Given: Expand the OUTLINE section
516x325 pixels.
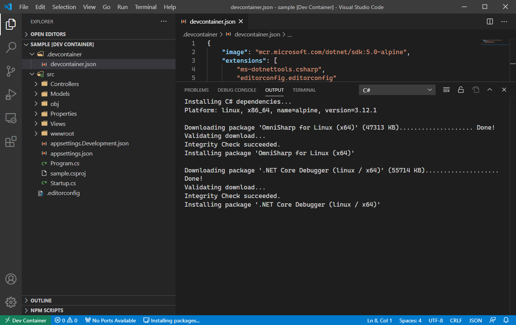Looking at the screenshot, I should pyautogui.click(x=41, y=301).
